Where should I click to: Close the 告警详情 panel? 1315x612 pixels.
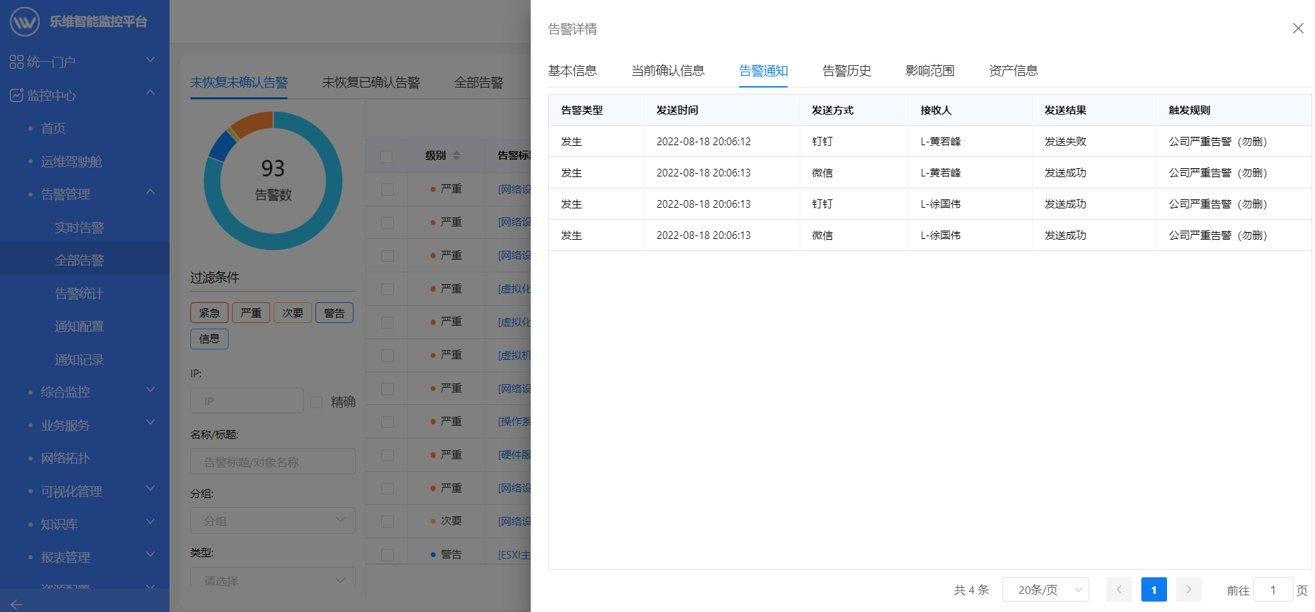1298,28
